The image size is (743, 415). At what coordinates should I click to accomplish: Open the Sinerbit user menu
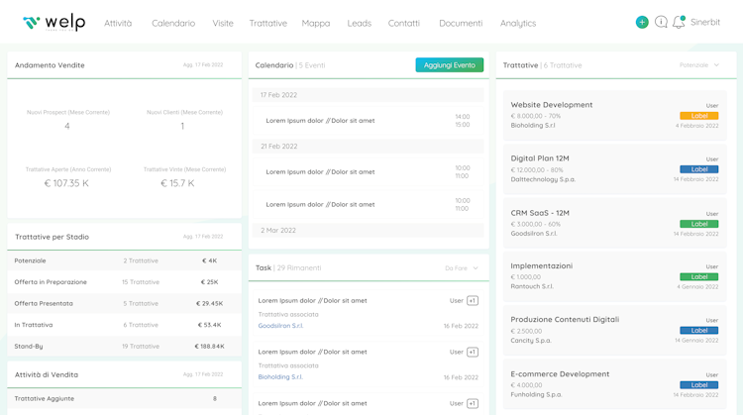click(x=705, y=22)
